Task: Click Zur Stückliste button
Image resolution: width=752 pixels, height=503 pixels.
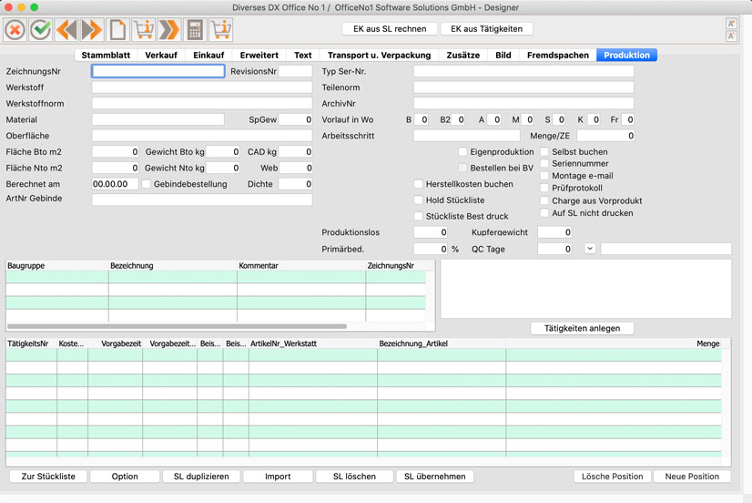Action: (x=48, y=477)
